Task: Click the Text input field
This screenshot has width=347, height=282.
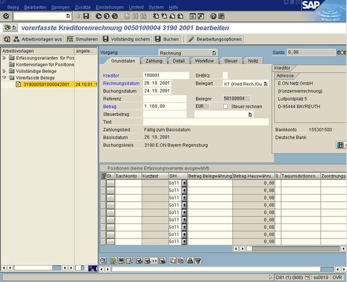Action: click(x=206, y=122)
